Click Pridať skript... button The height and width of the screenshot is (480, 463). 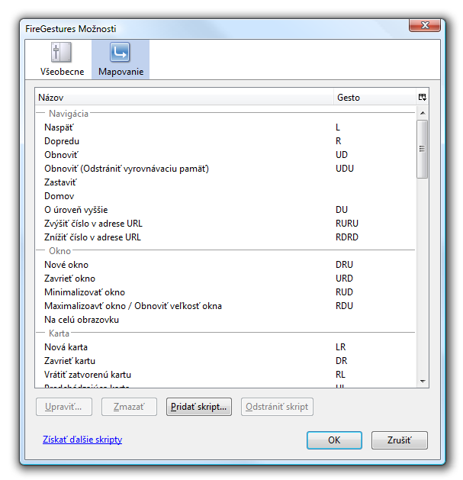[x=199, y=407]
